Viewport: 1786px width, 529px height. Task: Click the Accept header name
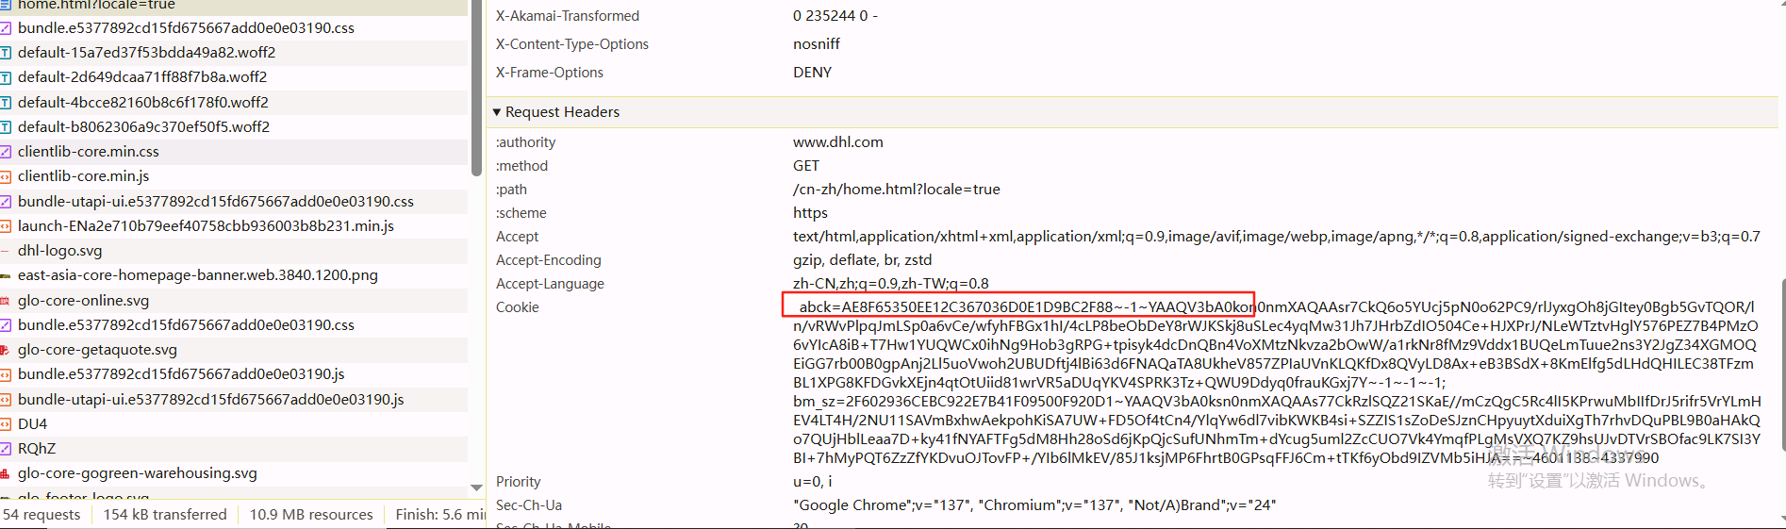click(518, 237)
